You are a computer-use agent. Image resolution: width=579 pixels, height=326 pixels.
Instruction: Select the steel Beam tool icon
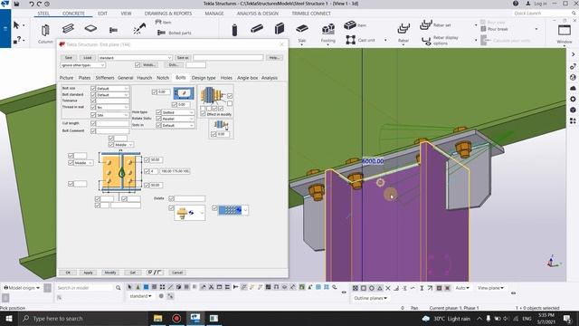tap(68, 28)
